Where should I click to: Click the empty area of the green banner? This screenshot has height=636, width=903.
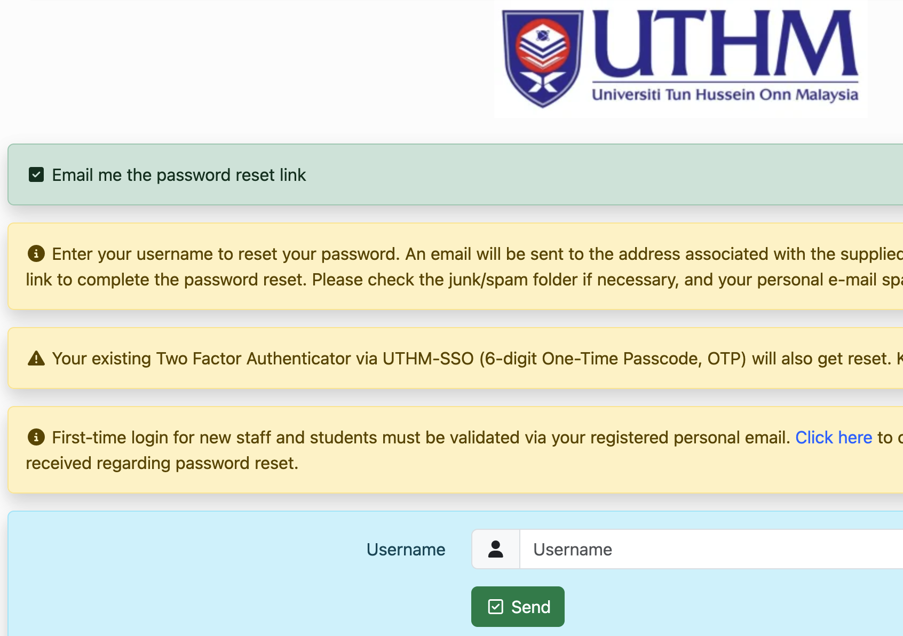coord(587,175)
